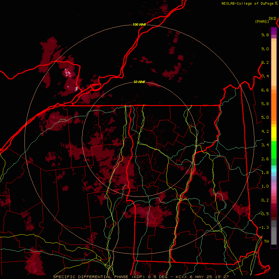Click the 50 NMI range ring label
Screen dimensions: 279x279
coord(139,82)
